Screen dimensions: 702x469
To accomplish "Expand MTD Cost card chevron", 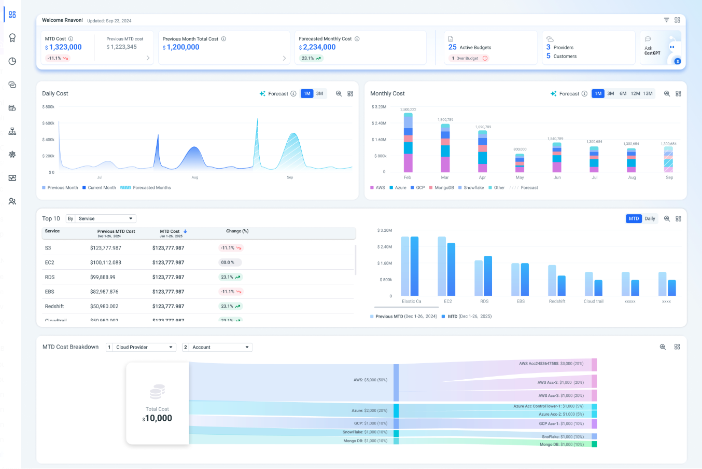I will (x=148, y=58).
